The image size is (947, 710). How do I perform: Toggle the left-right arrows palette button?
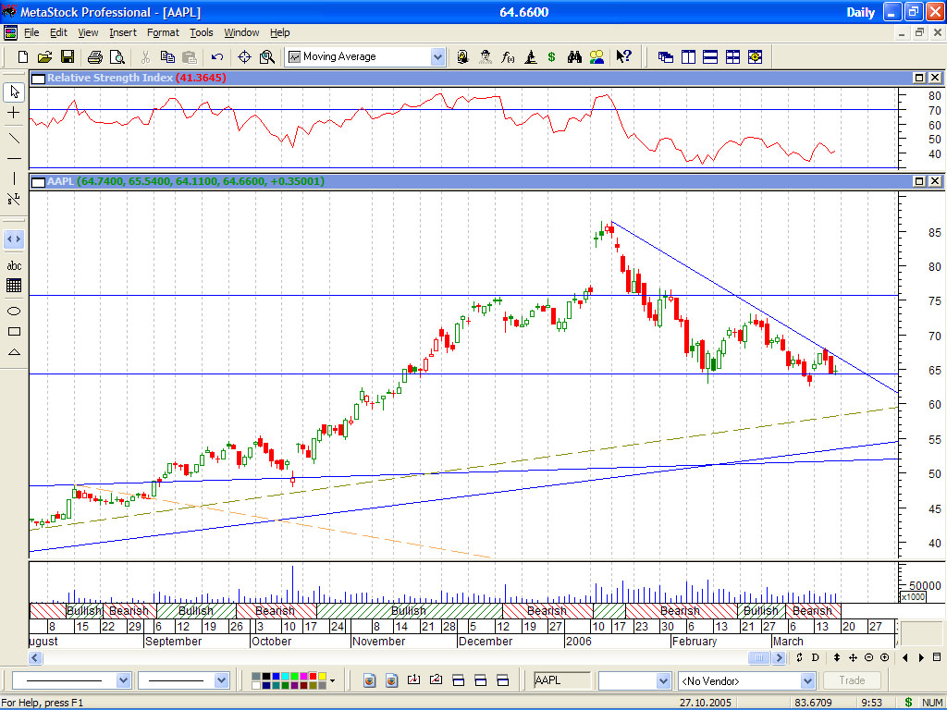(15, 239)
